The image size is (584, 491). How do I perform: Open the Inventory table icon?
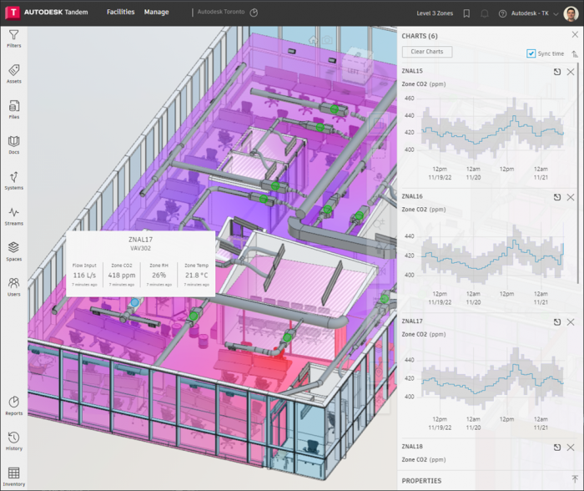(x=14, y=477)
